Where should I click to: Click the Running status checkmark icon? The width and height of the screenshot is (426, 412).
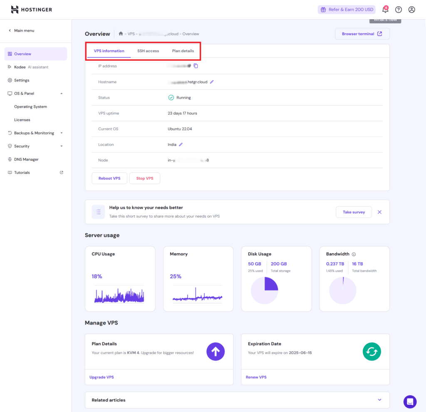point(171,97)
